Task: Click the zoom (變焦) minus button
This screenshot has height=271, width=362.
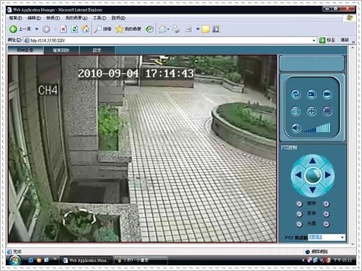Action: [299, 204]
